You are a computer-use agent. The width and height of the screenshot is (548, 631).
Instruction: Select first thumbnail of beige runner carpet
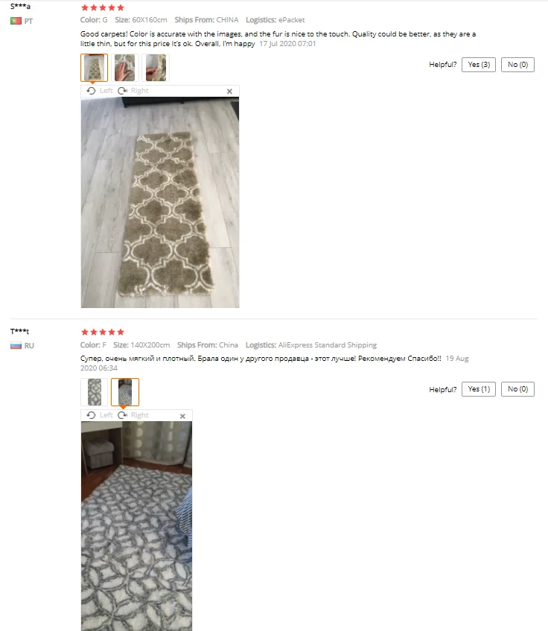click(95, 68)
